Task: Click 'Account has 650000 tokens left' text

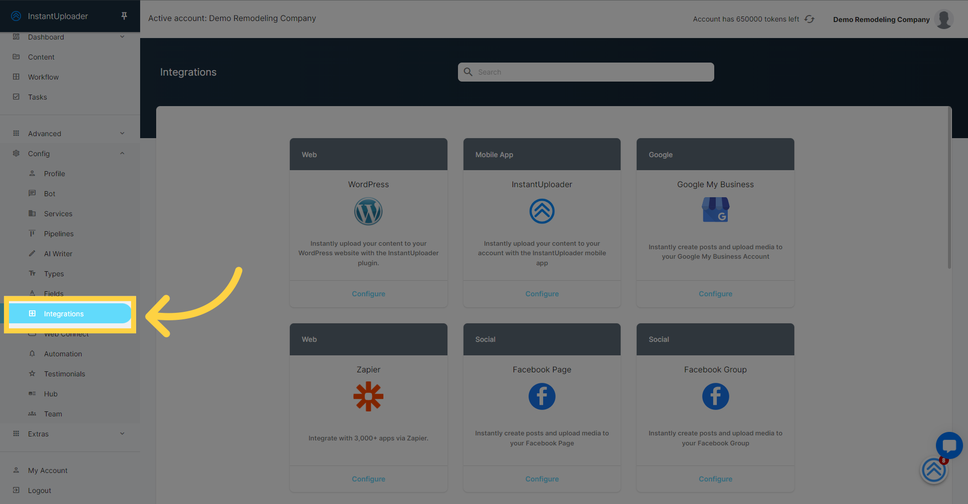Action: pos(746,19)
